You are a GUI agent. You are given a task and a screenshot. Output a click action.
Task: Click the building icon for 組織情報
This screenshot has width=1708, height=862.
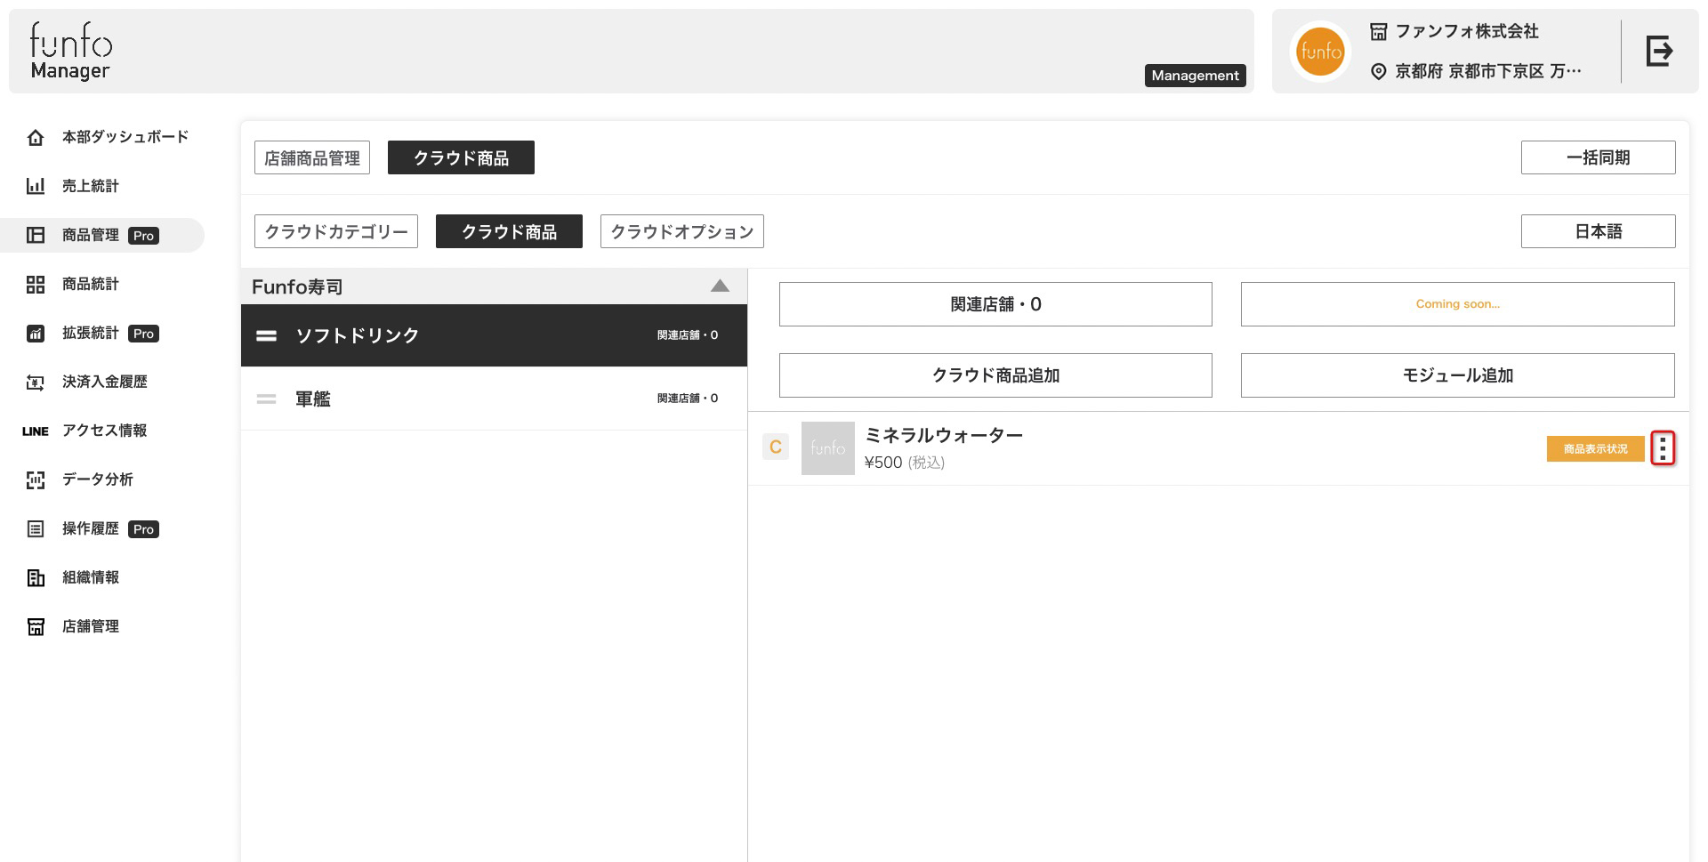(36, 577)
